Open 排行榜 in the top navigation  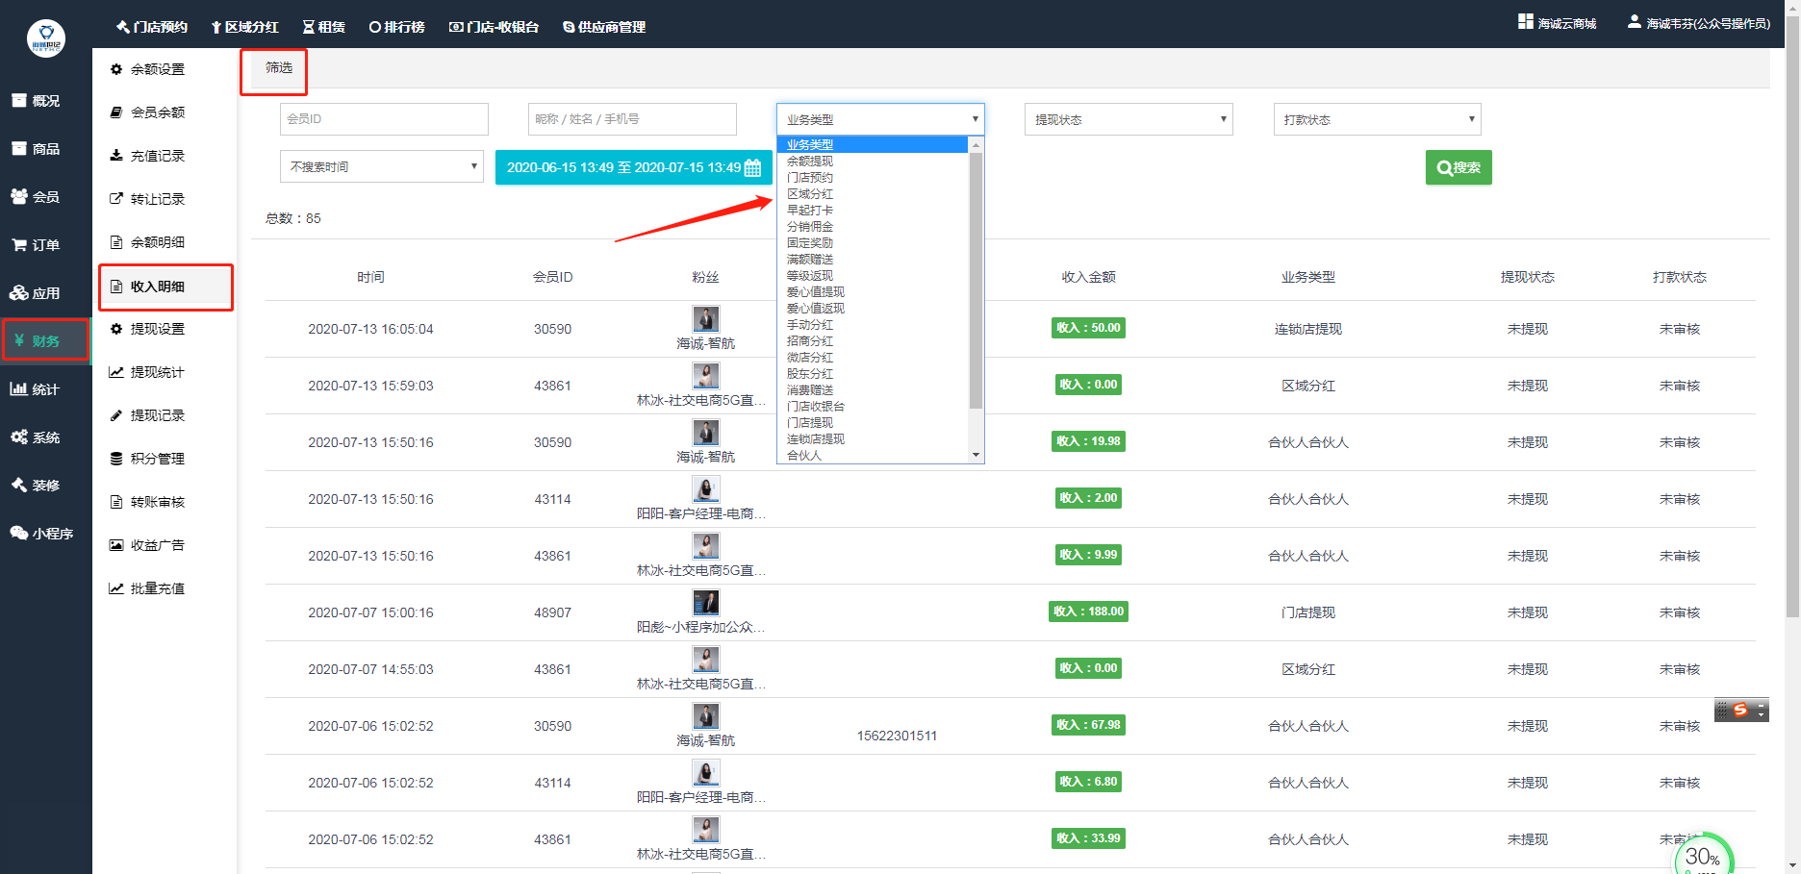397,27
